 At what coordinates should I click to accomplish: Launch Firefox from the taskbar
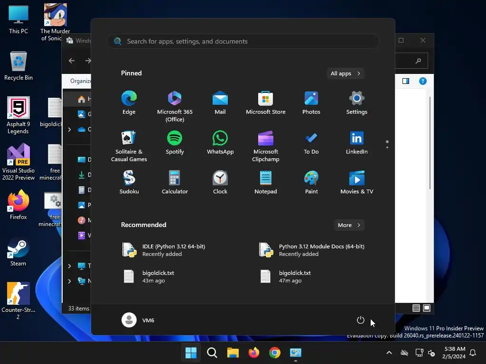(x=254, y=353)
